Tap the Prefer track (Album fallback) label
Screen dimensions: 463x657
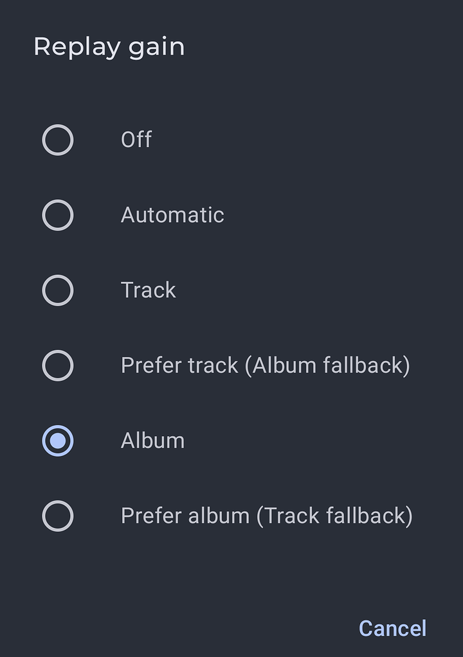(266, 365)
